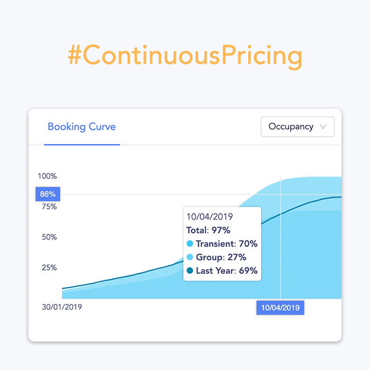Click the 75% y-axis label
Image resolution: width=370 pixels, height=370 pixels.
pos(48,207)
